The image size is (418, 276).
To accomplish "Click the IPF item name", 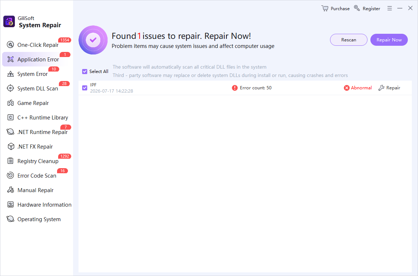I will pos(93,85).
